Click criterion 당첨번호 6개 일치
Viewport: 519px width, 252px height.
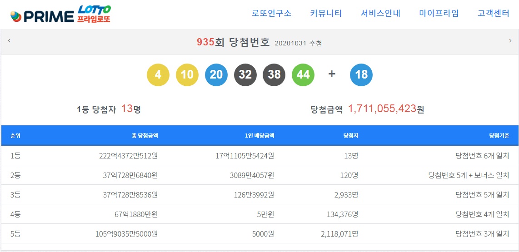coord(482,156)
